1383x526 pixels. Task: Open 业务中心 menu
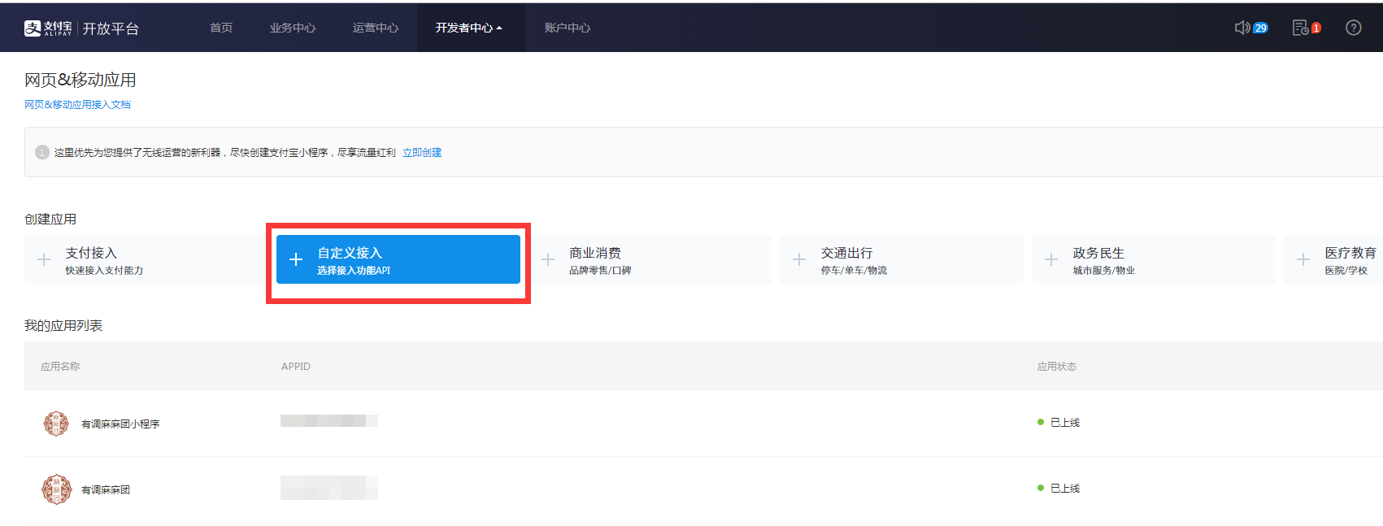(293, 28)
